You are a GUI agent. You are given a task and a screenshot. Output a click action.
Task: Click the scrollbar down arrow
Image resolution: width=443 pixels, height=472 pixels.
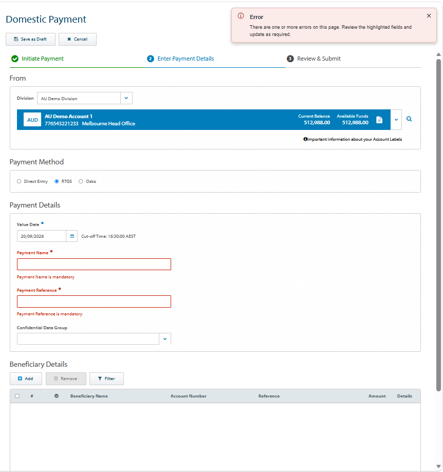[438, 466]
